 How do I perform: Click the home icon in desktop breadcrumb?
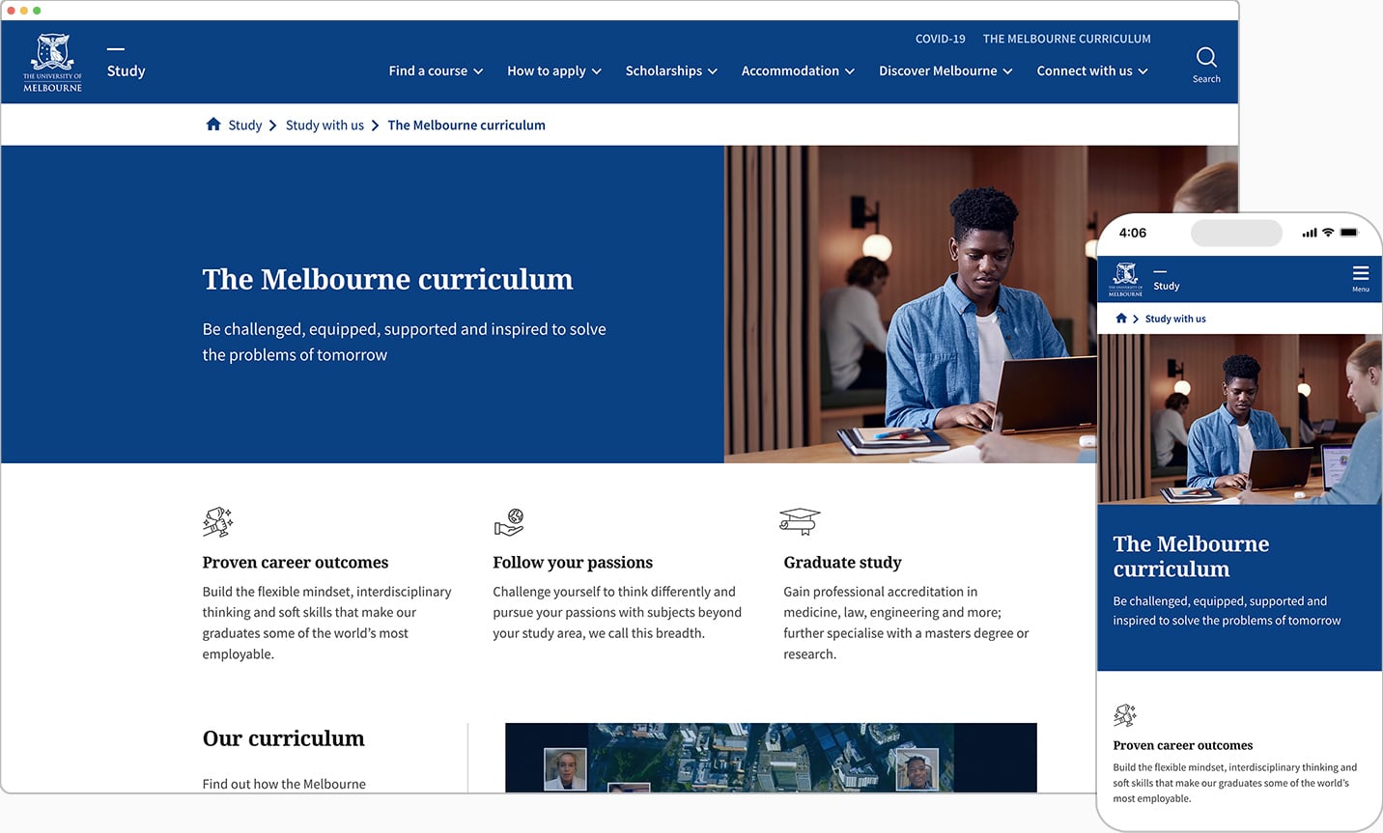point(213,125)
